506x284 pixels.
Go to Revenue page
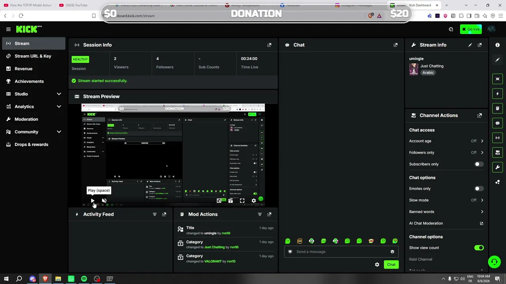(x=34, y=69)
